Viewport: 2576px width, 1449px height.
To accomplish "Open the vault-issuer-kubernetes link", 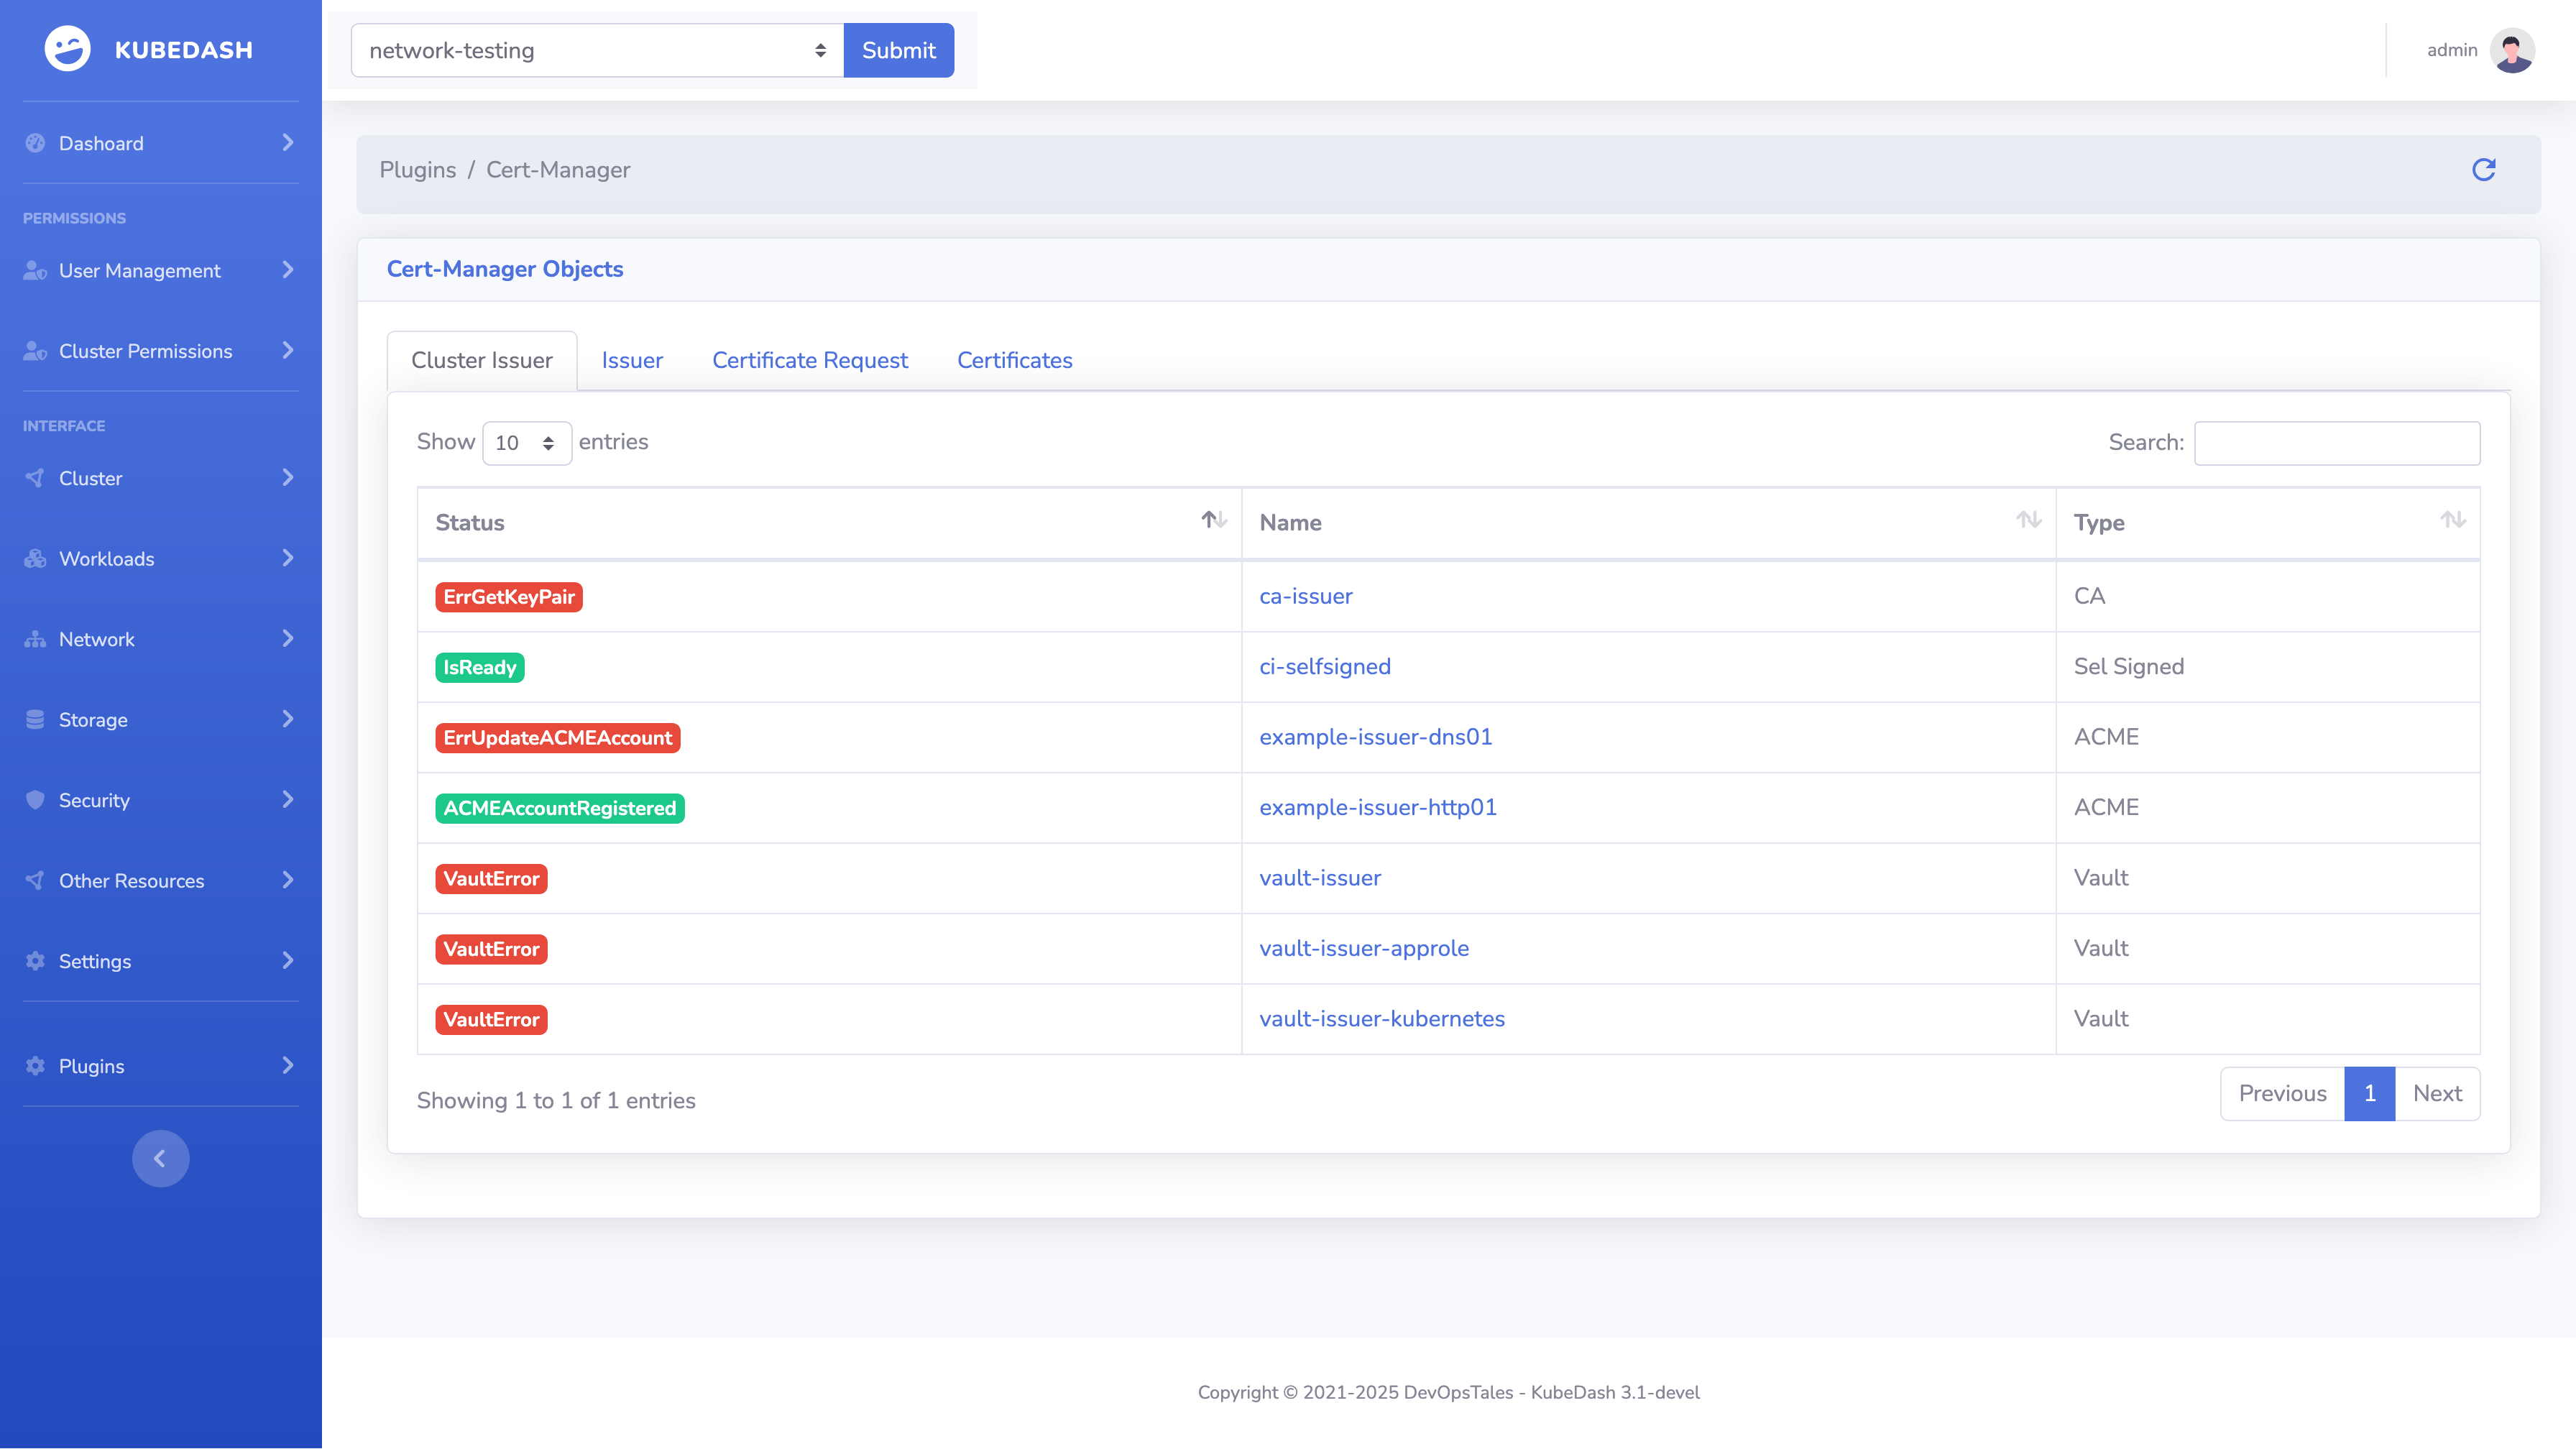I will (x=1381, y=1018).
